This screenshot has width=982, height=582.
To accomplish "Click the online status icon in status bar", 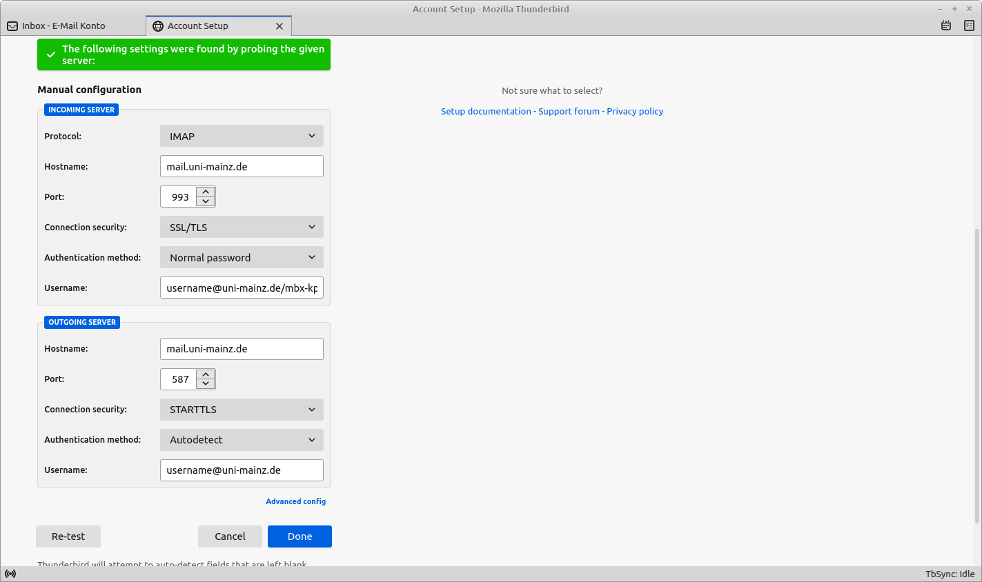I will [x=10, y=574].
